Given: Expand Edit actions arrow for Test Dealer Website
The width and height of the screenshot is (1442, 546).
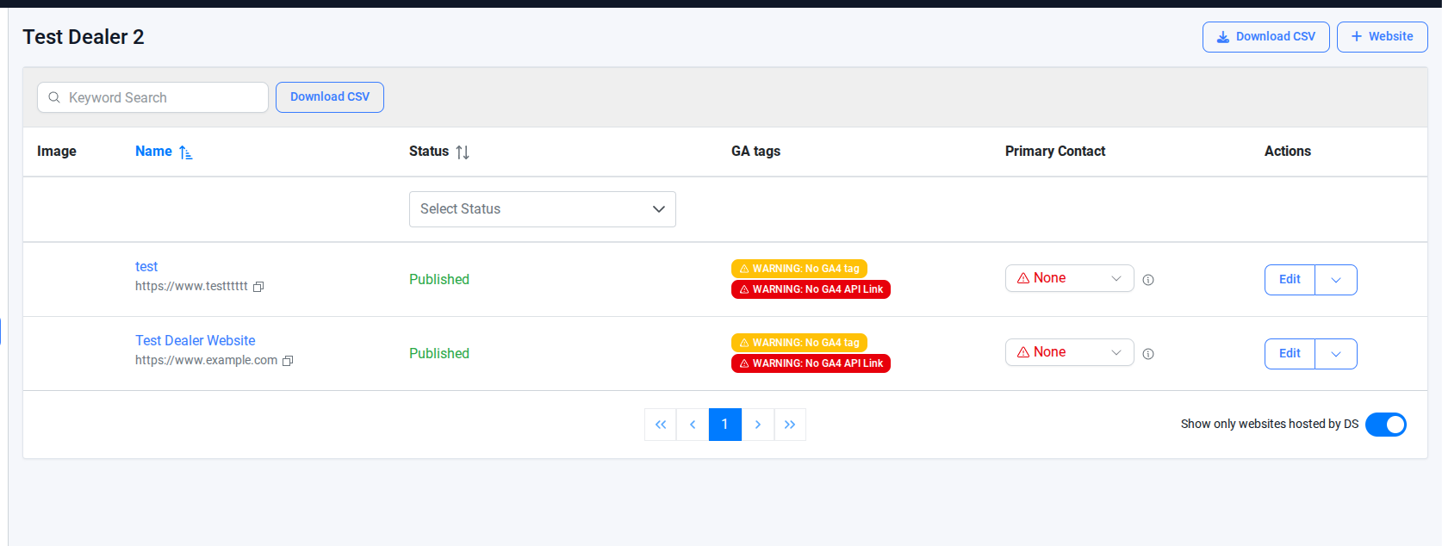Looking at the screenshot, I should [x=1336, y=354].
